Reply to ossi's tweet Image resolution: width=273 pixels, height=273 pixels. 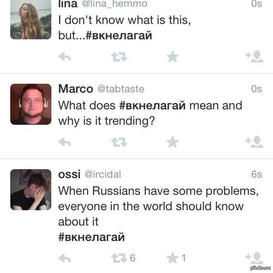click(65, 258)
